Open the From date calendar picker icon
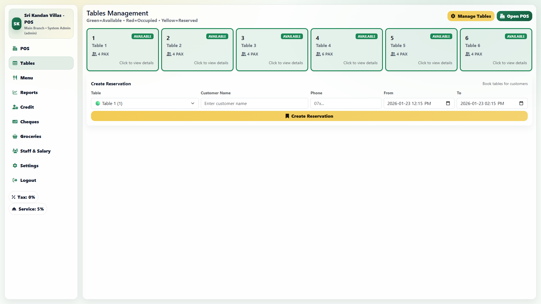Image resolution: width=541 pixels, height=304 pixels. [448, 103]
